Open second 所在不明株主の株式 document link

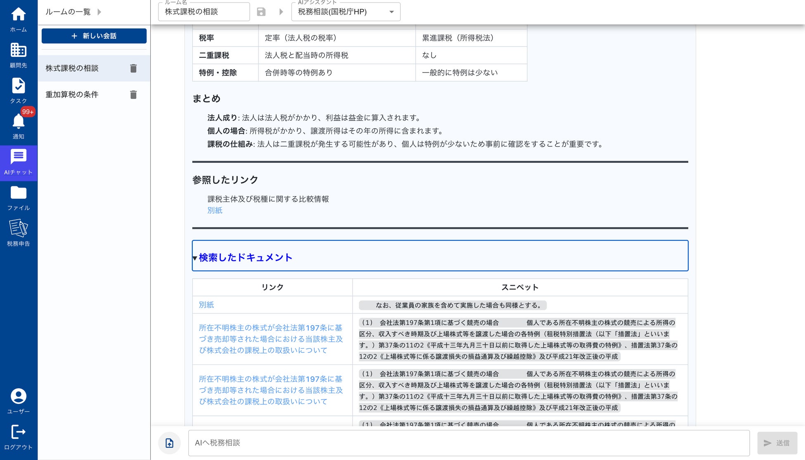tap(271, 390)
